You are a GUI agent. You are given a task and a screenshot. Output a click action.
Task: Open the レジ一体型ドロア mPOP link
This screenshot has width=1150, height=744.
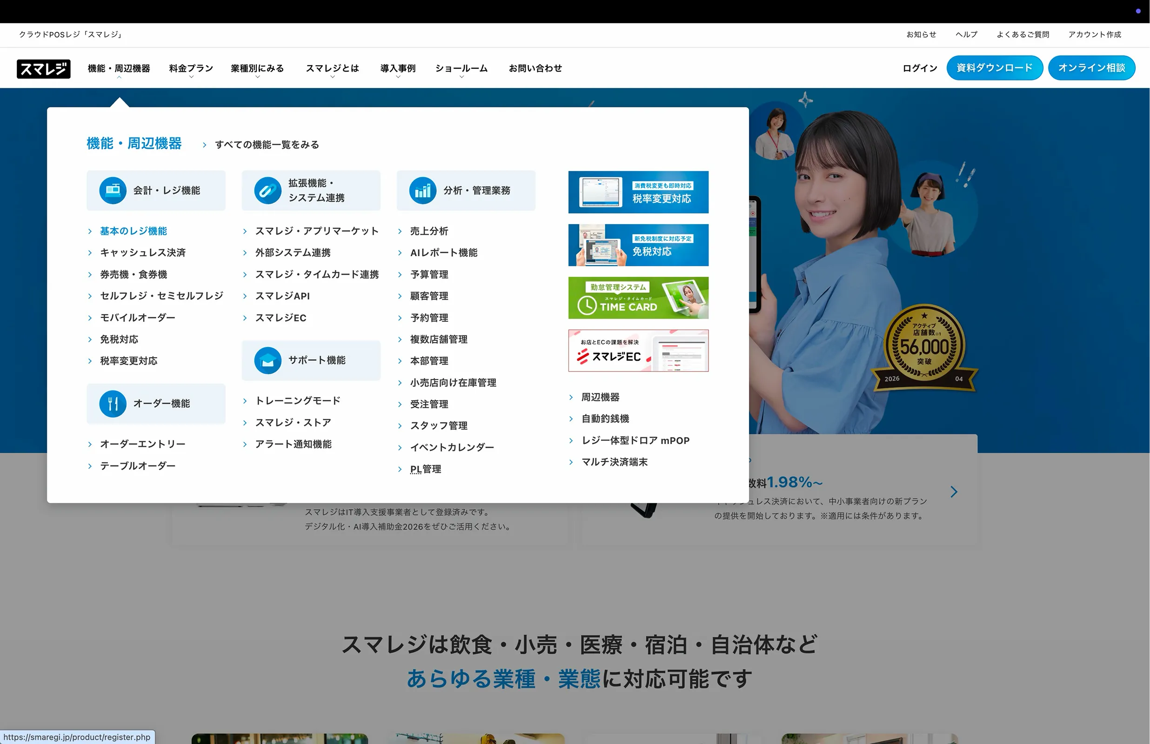point(635,440)
